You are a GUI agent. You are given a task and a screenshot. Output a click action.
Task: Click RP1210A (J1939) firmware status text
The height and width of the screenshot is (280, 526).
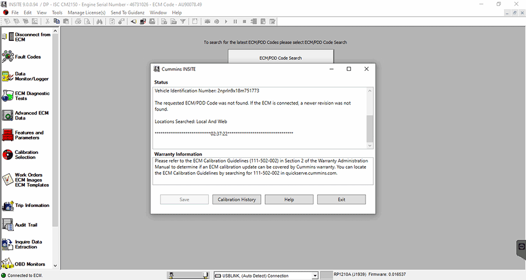coord(370,274)
